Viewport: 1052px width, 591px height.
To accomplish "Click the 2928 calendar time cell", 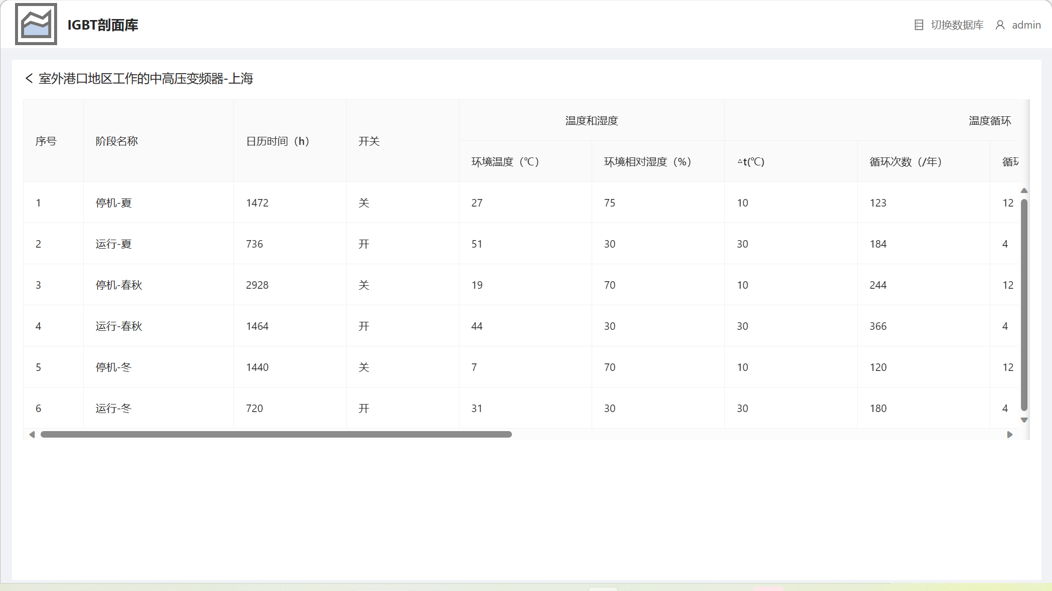I will pyautogui.click(x=257, y=285).
